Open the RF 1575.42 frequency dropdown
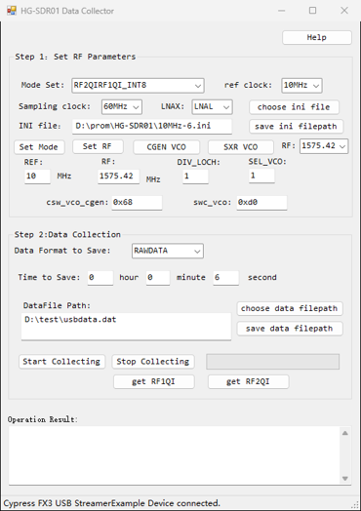The width and height of the screenshot is (361, 511). coord(324,146)
